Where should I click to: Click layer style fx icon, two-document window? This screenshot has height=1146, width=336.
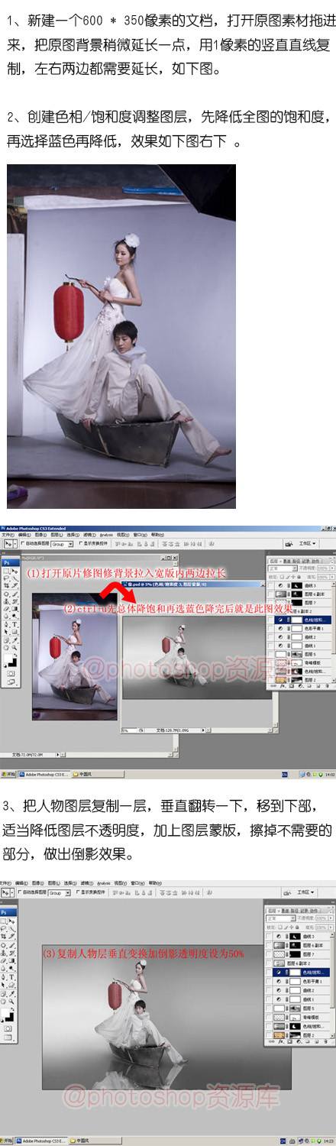click(283, 685)
